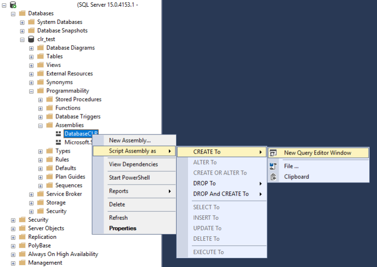Viewport: 377px width, 267px height.
Task: Expand the System Databases node
Action: tap(22, 22)
